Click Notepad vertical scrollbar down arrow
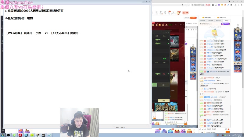Image resolution: width=244 pixels, height=137 pixels. pos(150,124)
